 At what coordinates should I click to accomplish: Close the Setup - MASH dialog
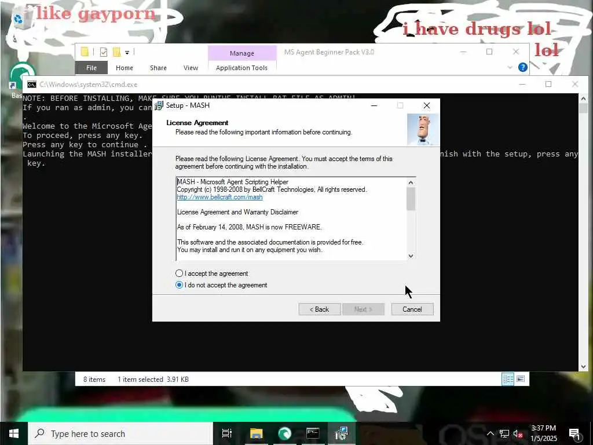point(427,105)
